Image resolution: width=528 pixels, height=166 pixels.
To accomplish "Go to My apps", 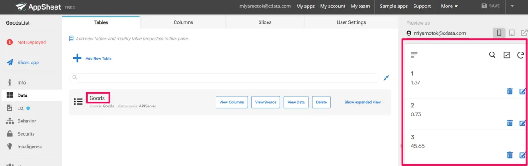I will click(306, 6).
